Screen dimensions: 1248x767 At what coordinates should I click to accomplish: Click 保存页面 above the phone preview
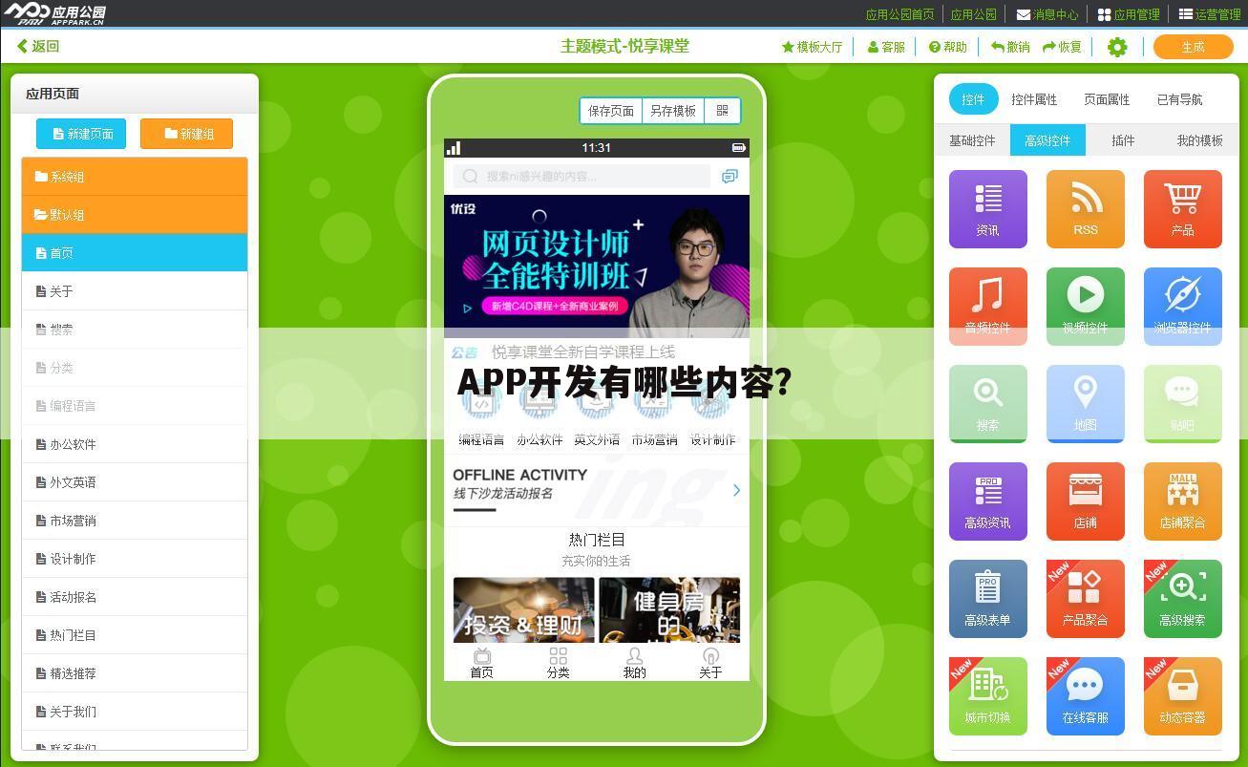(611, 111)
